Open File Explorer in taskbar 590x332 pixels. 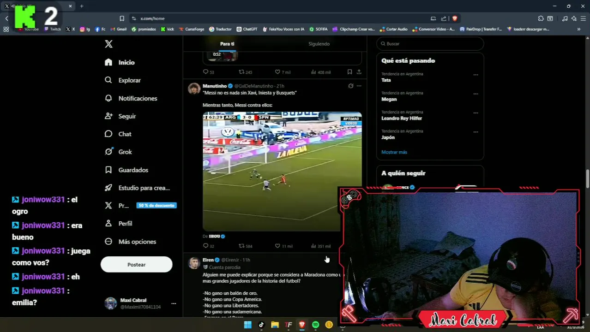coord(275,325)
